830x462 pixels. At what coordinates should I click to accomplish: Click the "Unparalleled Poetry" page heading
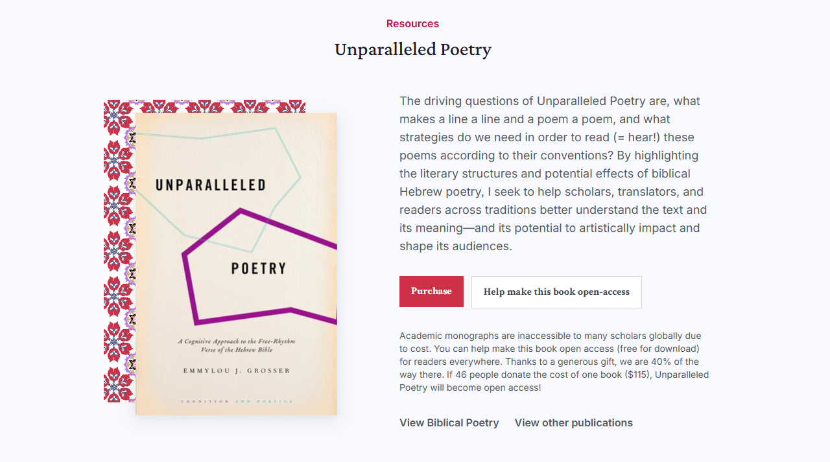412,49
